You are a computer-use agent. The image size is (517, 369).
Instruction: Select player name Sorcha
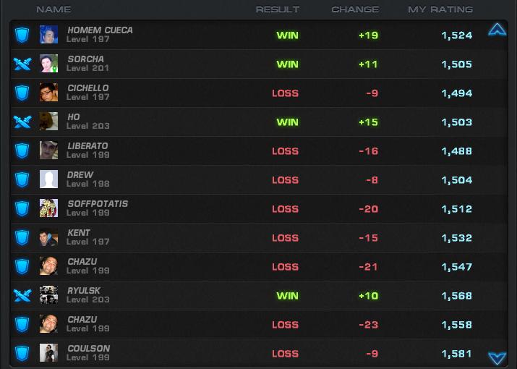point(85,59)
